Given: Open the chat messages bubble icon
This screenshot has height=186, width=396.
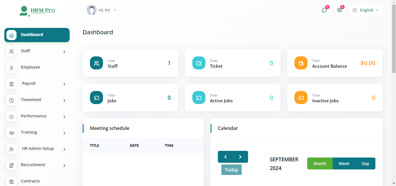Looking at the screenshot, I should [x=324, y=10].
